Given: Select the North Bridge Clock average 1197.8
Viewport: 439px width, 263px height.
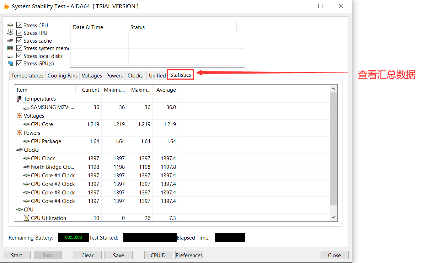Looking at the screenshot, I should 168,167.
